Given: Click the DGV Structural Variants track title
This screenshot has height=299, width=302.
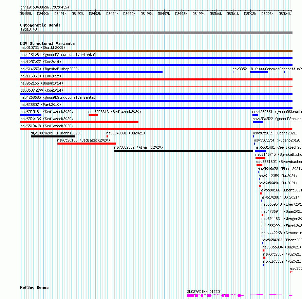Looking at the screenshot, I should click(48, 43).
